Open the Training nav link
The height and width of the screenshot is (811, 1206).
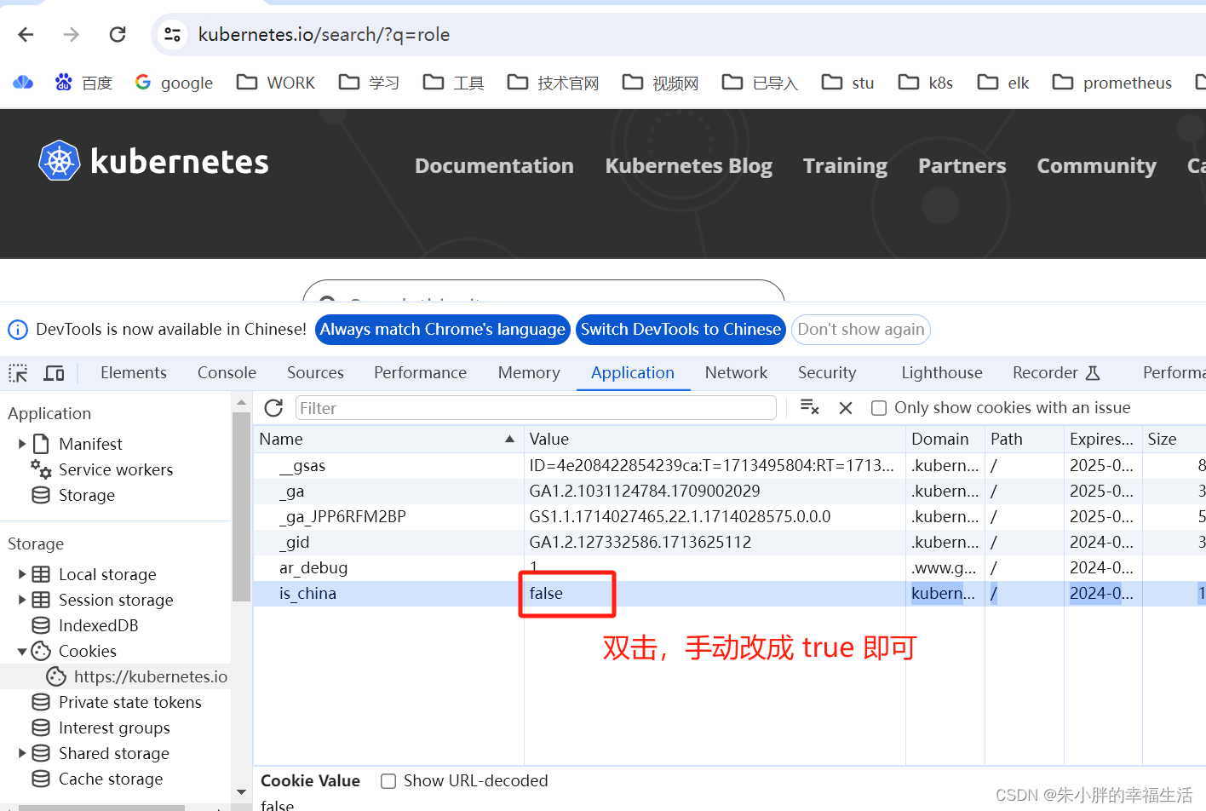[845, 166]
